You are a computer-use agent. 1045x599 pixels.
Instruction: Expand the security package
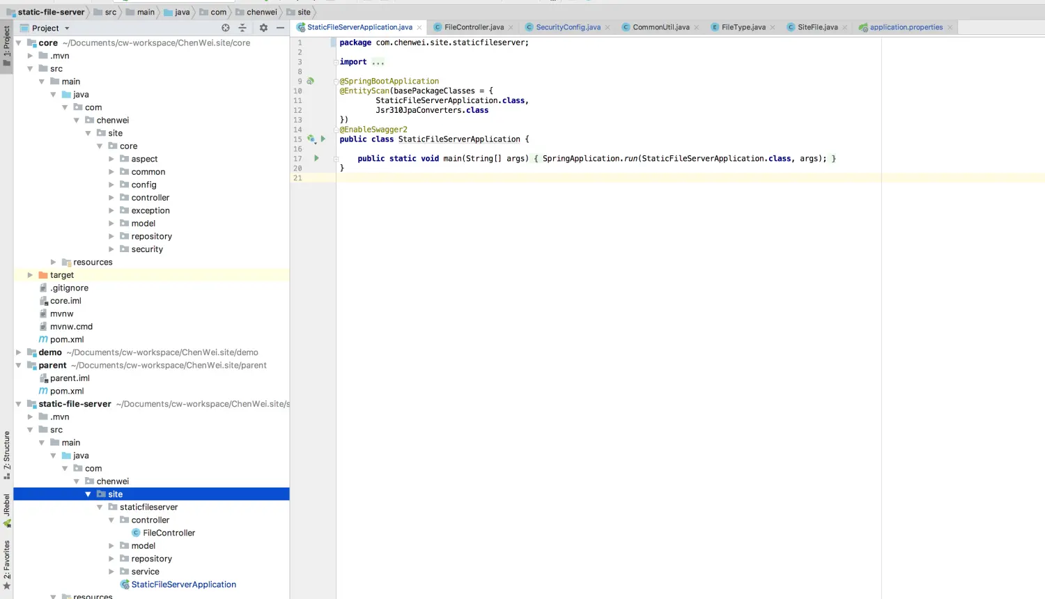pos(111,249)
